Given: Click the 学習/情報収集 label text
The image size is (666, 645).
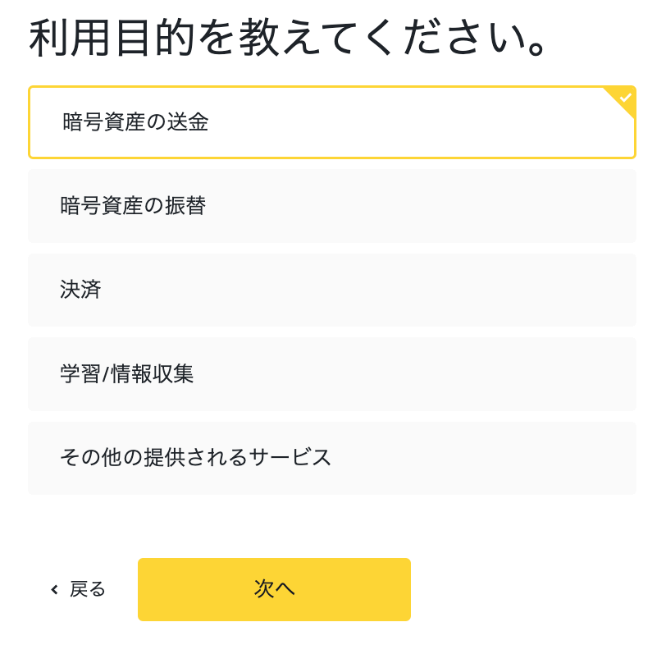Looking at the screenshot, I should point(126,374).
